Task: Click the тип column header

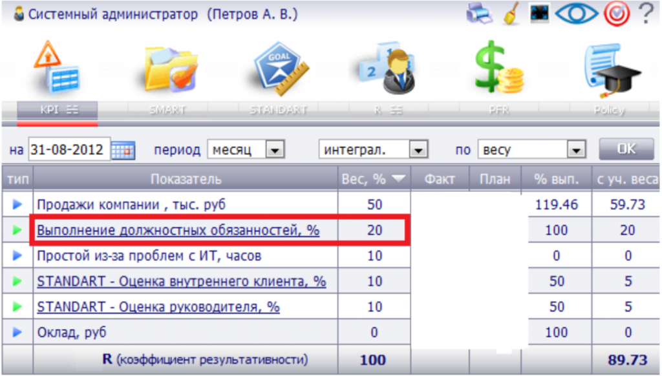Action: click(17, 179)
